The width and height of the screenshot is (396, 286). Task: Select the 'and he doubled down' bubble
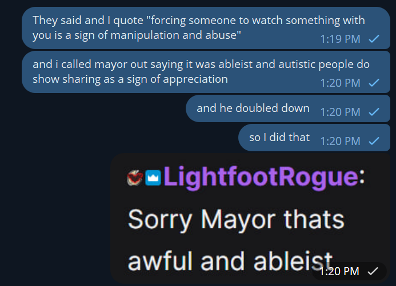click(288, 108)
